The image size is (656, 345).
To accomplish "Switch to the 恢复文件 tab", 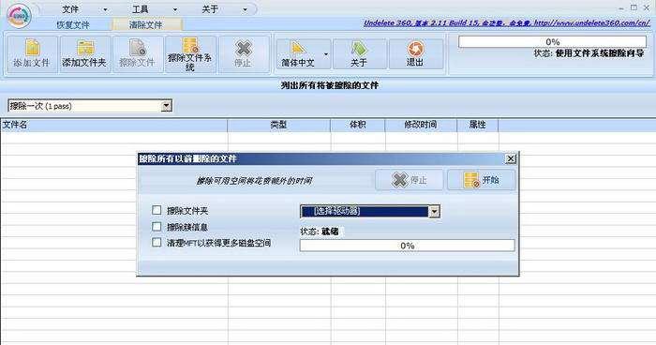I will (73, 24).
